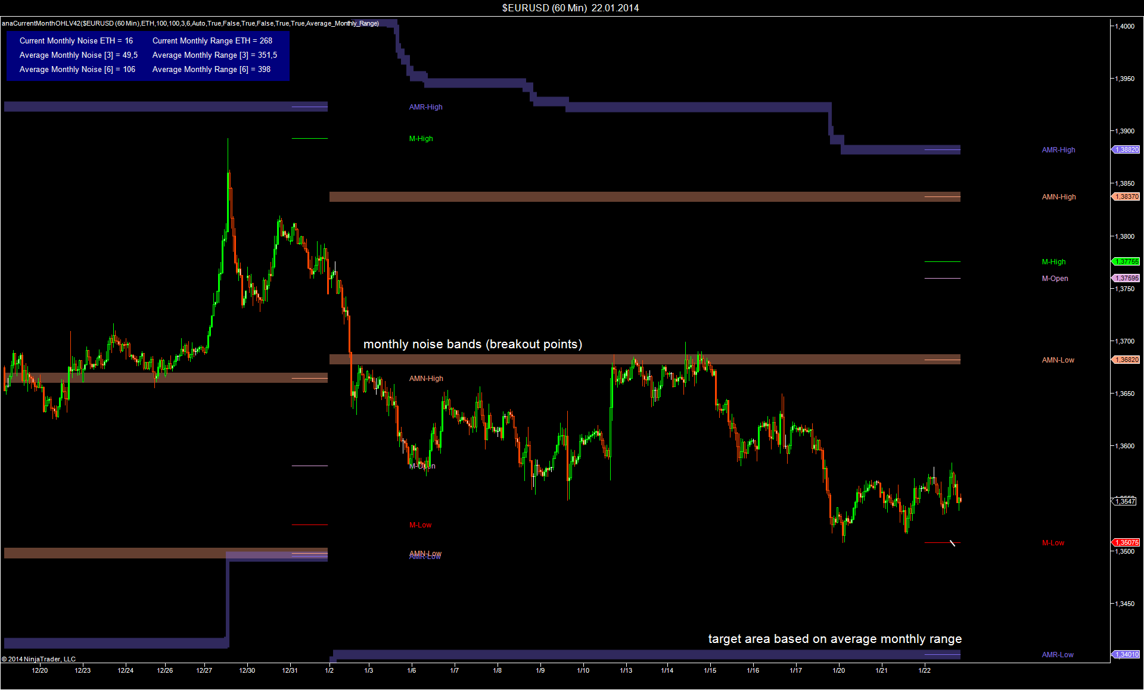Image resolution: width=1144 pixels, height=690 pixels.
Task: Click "Average Monthly Range [6] = 398" text
Action: 212,69
